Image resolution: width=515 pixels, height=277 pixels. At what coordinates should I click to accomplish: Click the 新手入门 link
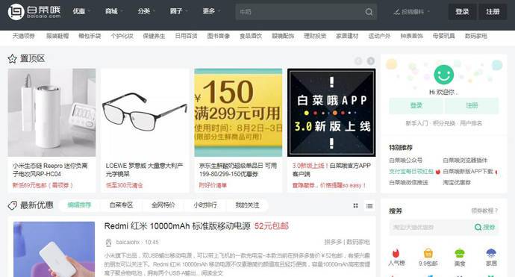click(416, 123)
